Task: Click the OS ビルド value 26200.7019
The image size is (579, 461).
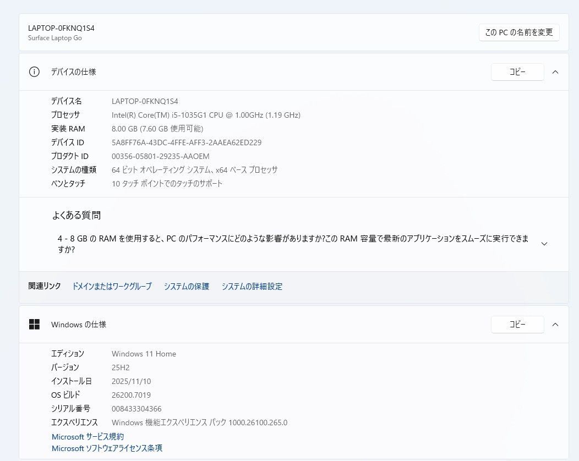Action: tap(131, 395)
